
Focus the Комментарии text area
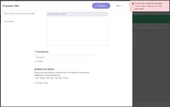(x=77, y=33)
